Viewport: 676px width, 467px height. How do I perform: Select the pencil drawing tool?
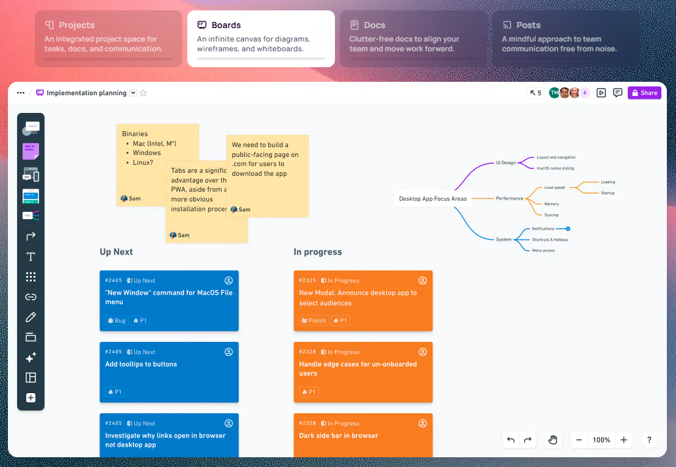31,317
